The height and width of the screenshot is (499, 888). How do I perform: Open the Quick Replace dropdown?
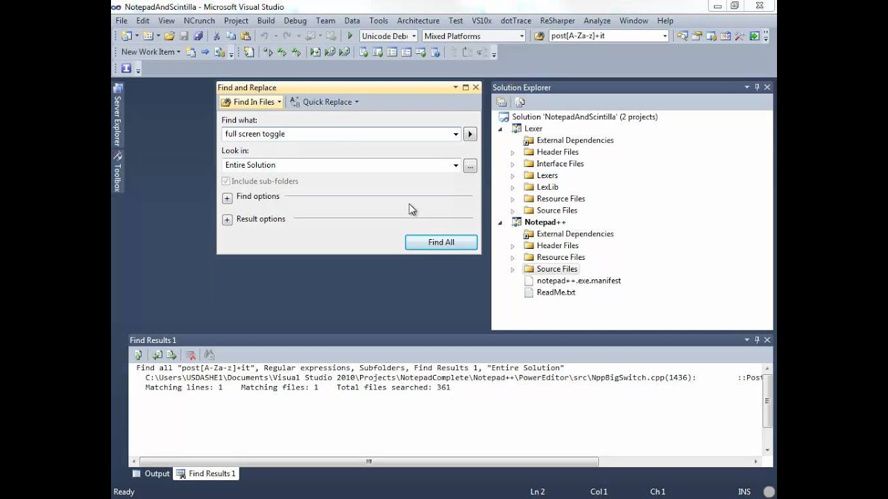click(357, 102)
